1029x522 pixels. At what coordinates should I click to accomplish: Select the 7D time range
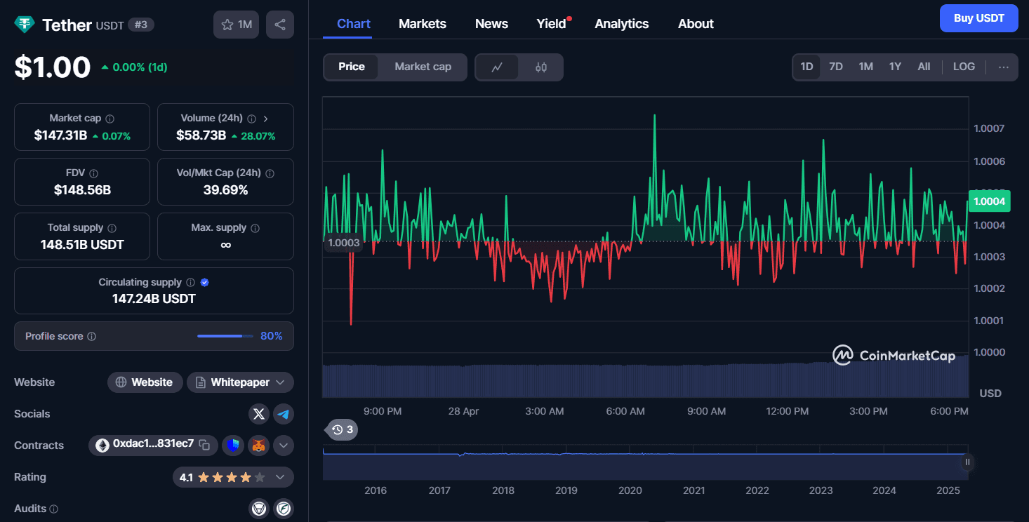tap(836, 67)
